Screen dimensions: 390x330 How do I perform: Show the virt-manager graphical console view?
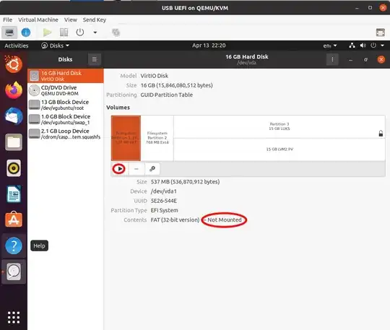pyautogui.click(x=9, y=32)
